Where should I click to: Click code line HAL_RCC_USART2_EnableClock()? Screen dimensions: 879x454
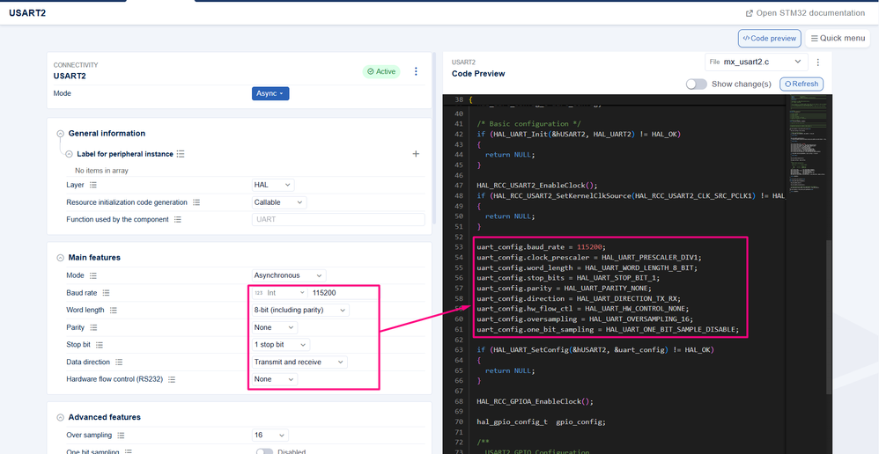click(x=537, y=186)
